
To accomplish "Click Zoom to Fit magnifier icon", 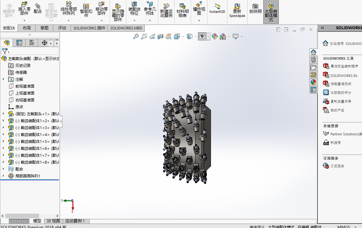I will tap(136, 36).
